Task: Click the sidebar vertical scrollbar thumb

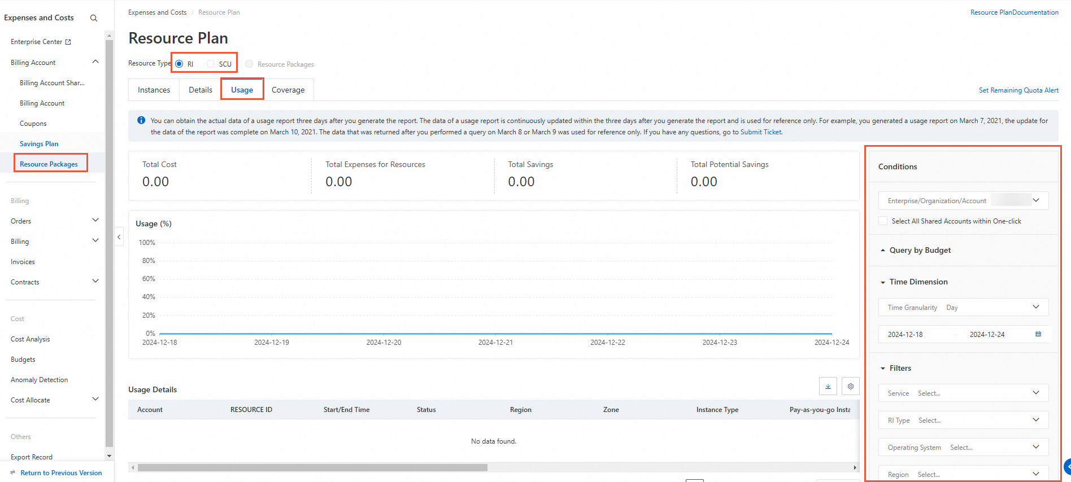Action: (109, 243)
